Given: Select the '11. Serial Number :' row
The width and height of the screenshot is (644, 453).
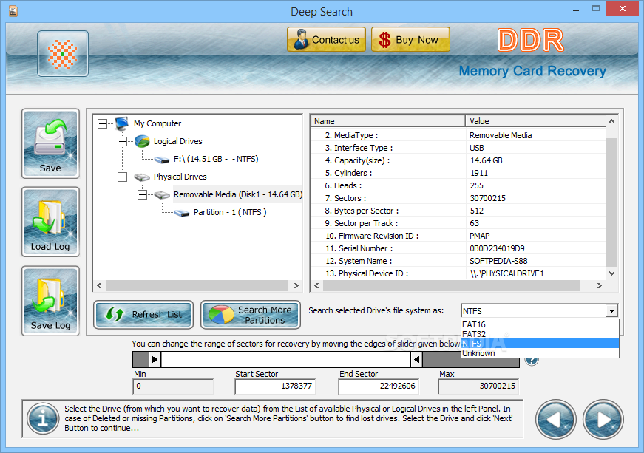Looking at the screenshot, I should pos(458,248).
